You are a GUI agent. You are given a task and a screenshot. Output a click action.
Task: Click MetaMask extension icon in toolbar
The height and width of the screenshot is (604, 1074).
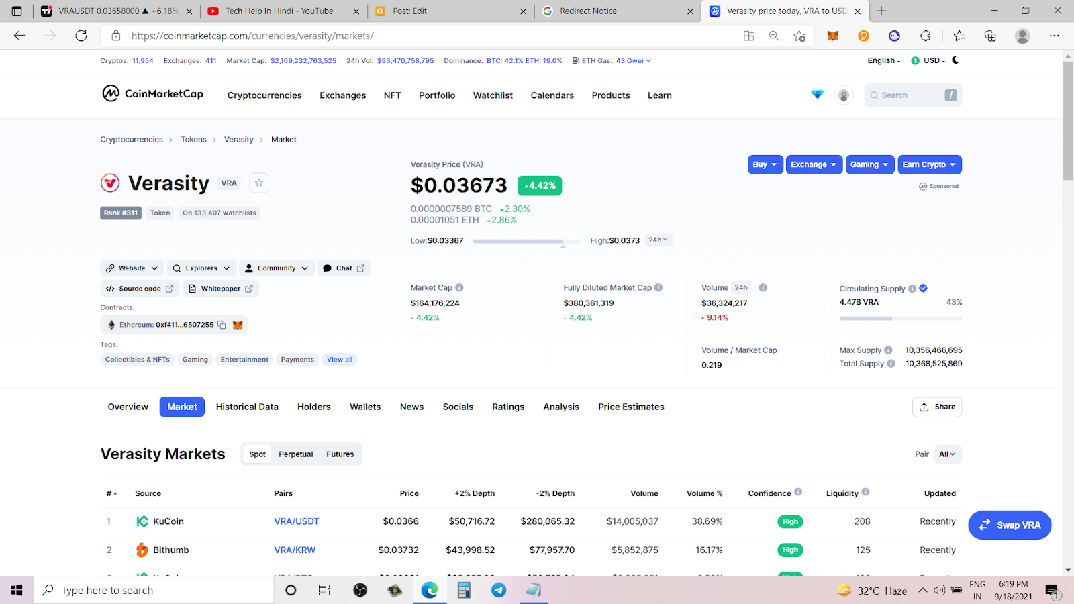pos(833,36)
